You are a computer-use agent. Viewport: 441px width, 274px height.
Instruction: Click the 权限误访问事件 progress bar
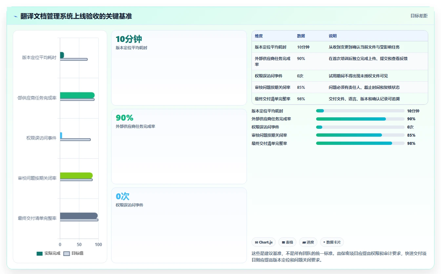pyautogui.click(x=360, y=127)
